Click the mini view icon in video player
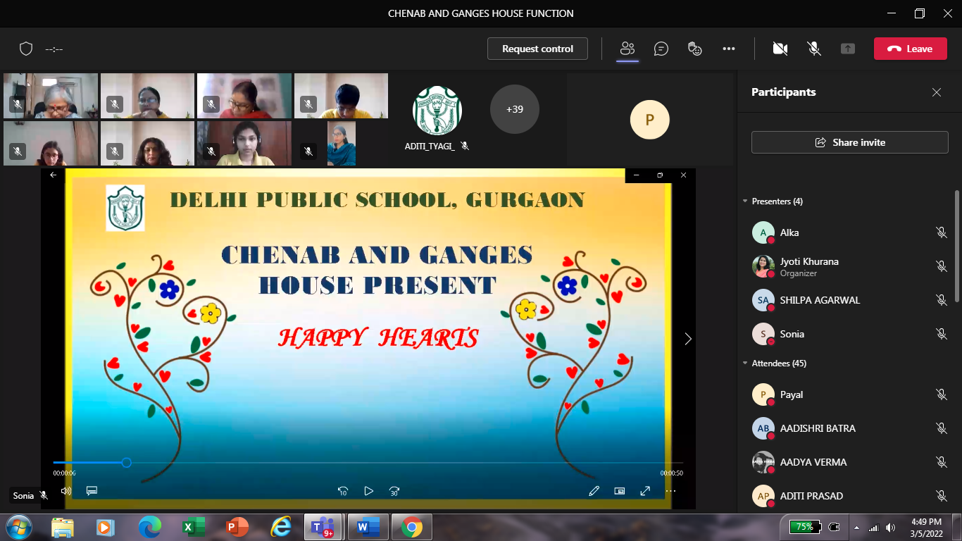The width and height of the screenshot is (962, 541). [x=620, y=491]
